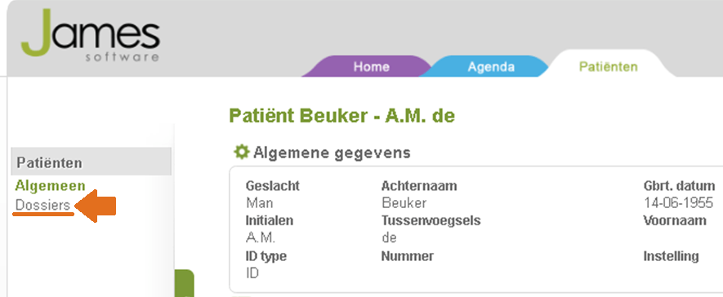Click the orange arrow pointing to Dossiers
The image size is (723, 297).
(95, 206)
